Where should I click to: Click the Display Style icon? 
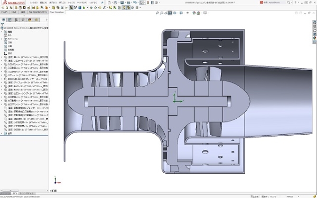pyautogui.click(x=181, y=13)
